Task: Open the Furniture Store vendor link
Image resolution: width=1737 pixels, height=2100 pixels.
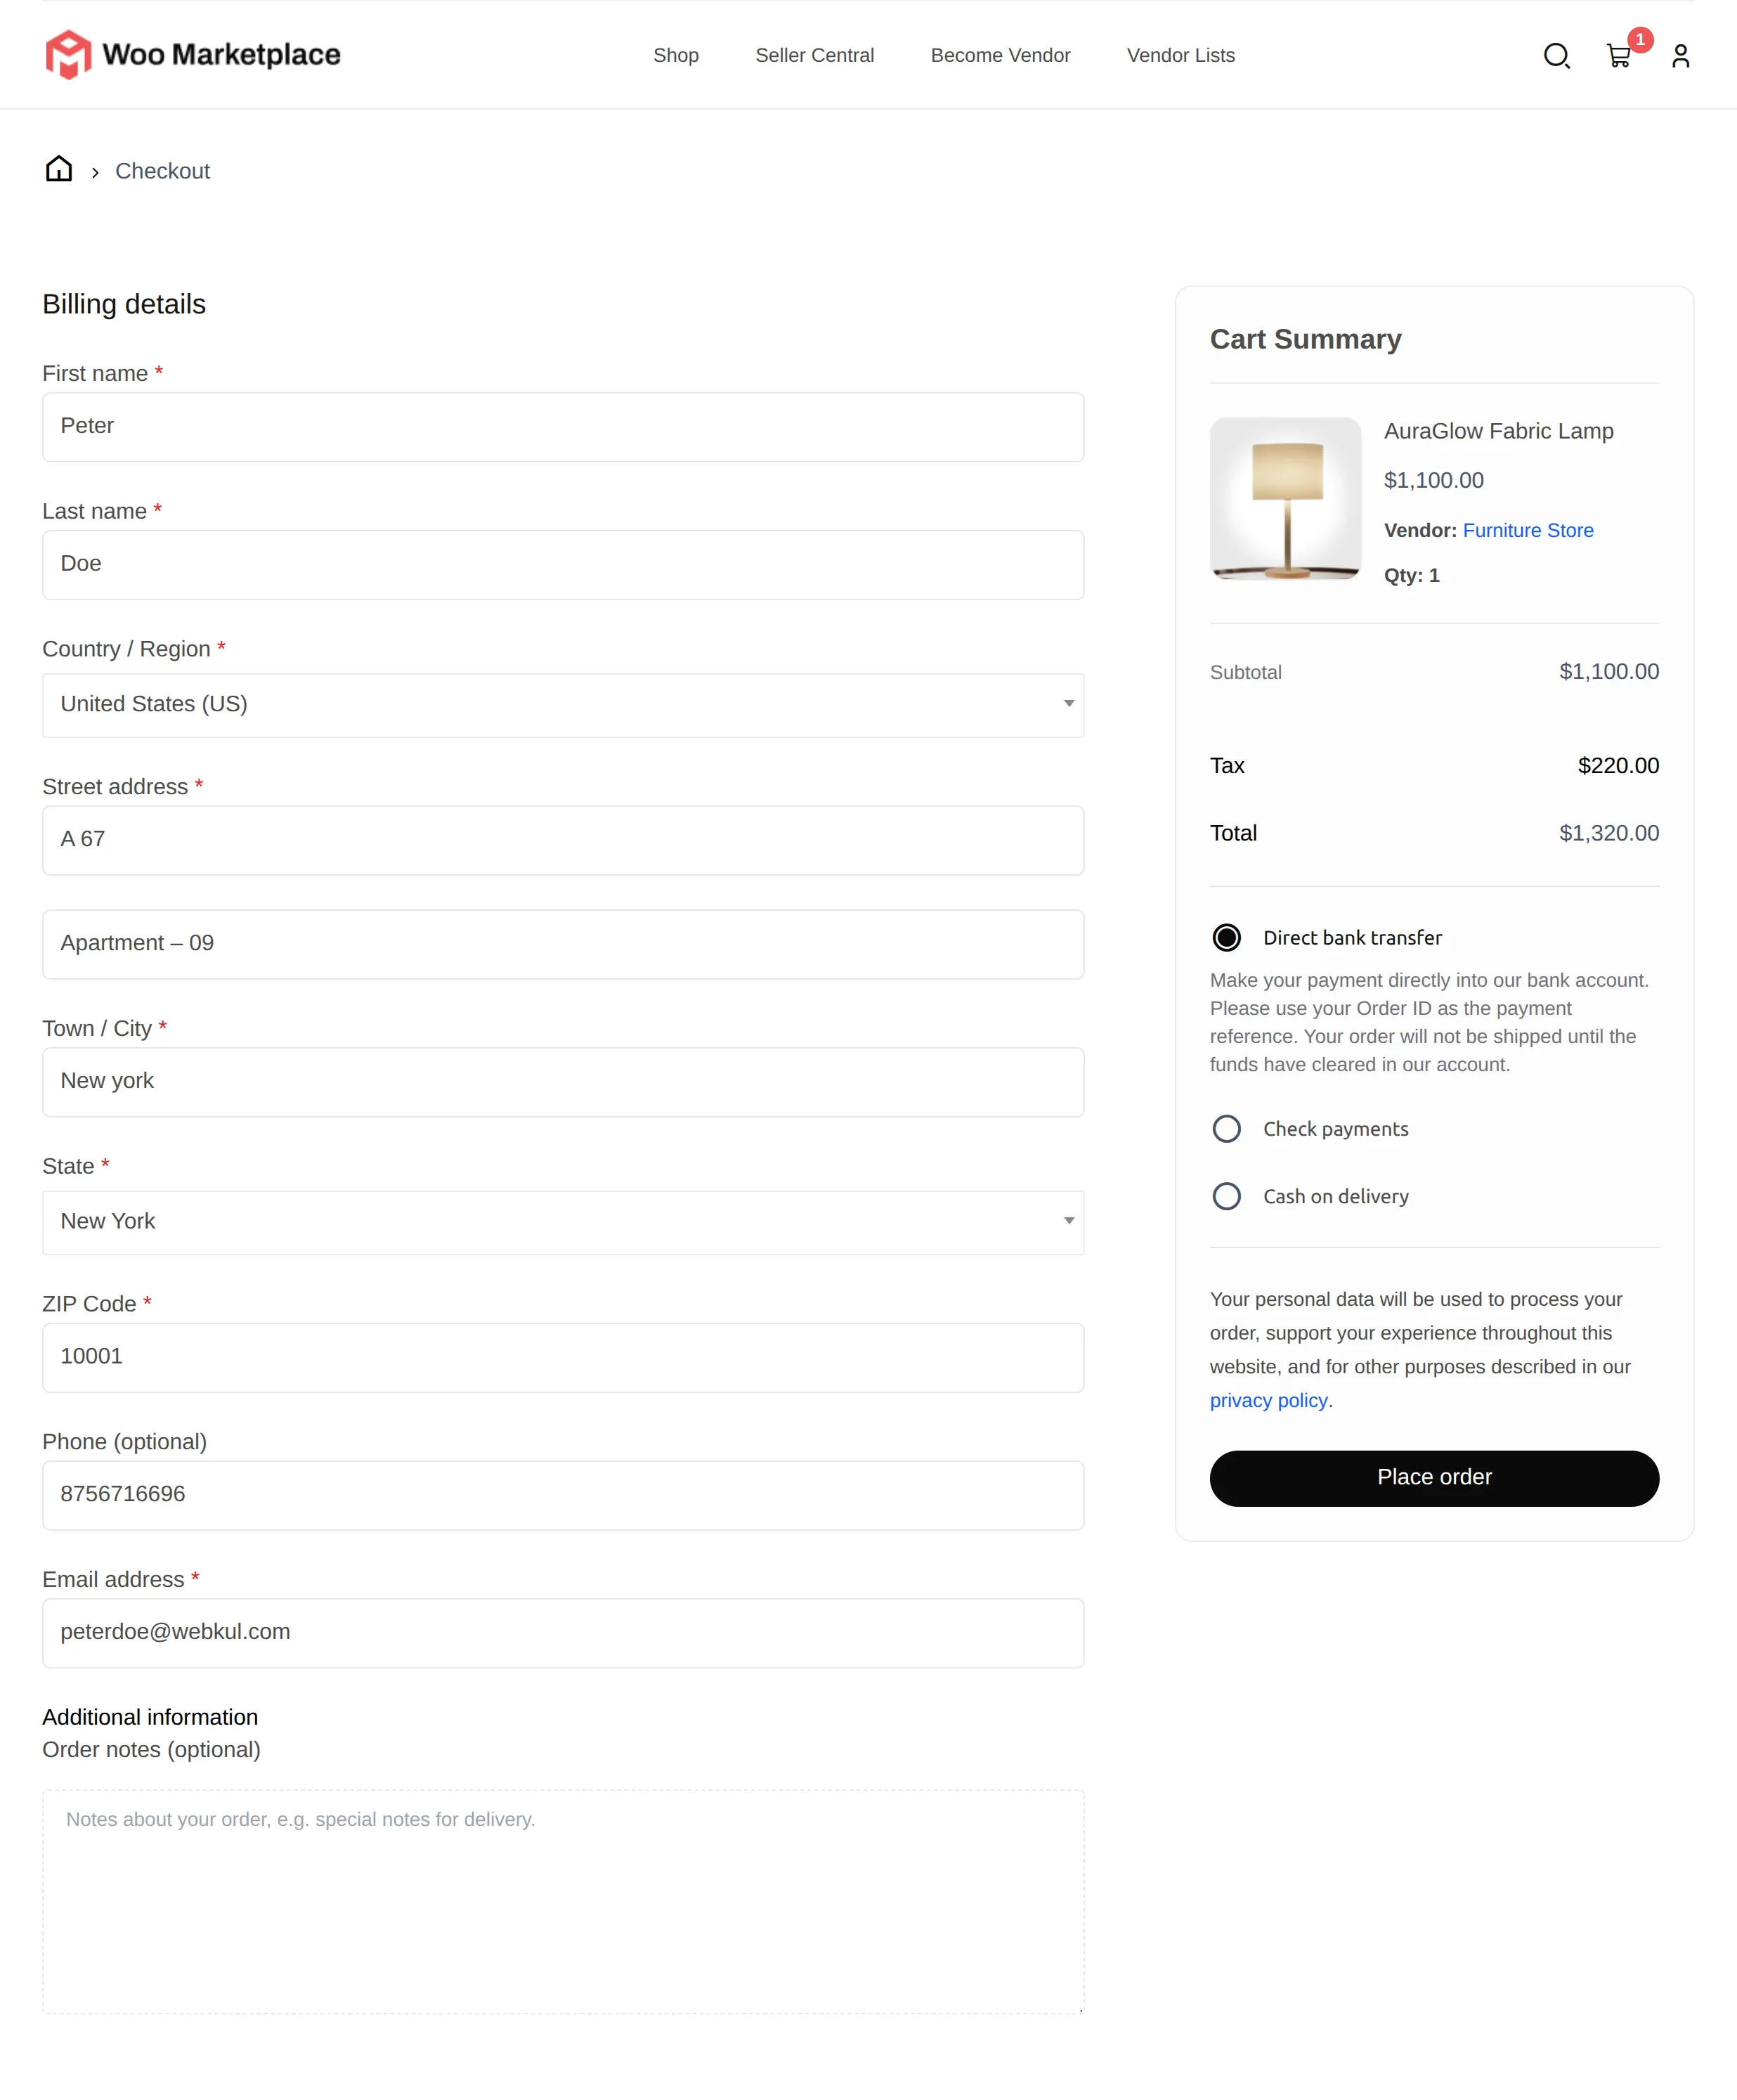Action: click(x=1527, y=530)
